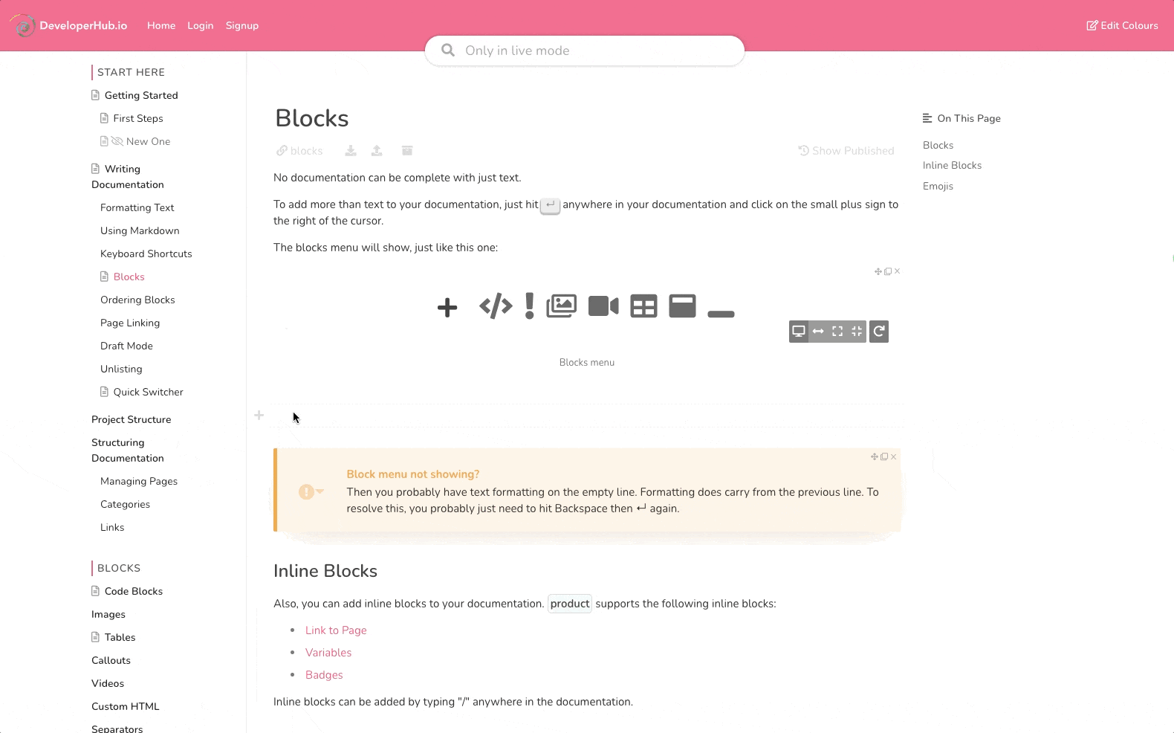Open the Variables inline block link
The width and height of the screenshot is (1174, 733).
click(328, 653)
